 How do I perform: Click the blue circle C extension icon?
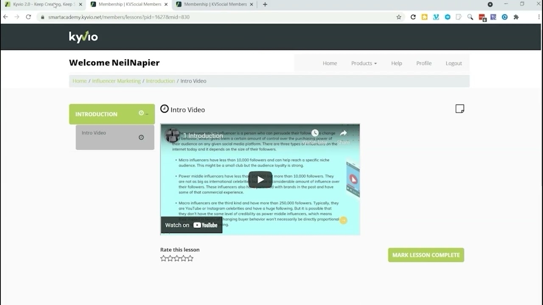pyautogui.click(x=505, y=17)
